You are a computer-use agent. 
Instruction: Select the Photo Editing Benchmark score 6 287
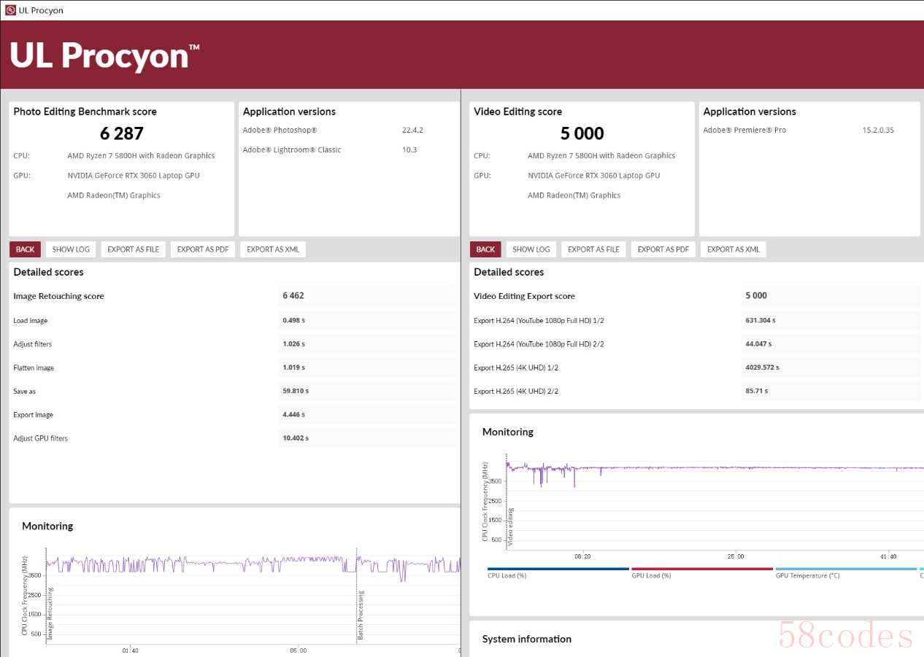[122, 133]
